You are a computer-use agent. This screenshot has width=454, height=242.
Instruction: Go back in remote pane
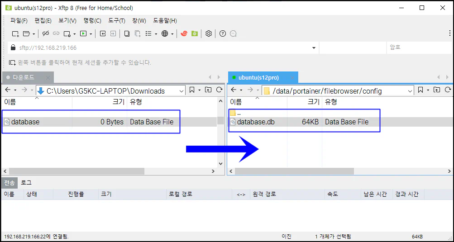coord(234,90)
